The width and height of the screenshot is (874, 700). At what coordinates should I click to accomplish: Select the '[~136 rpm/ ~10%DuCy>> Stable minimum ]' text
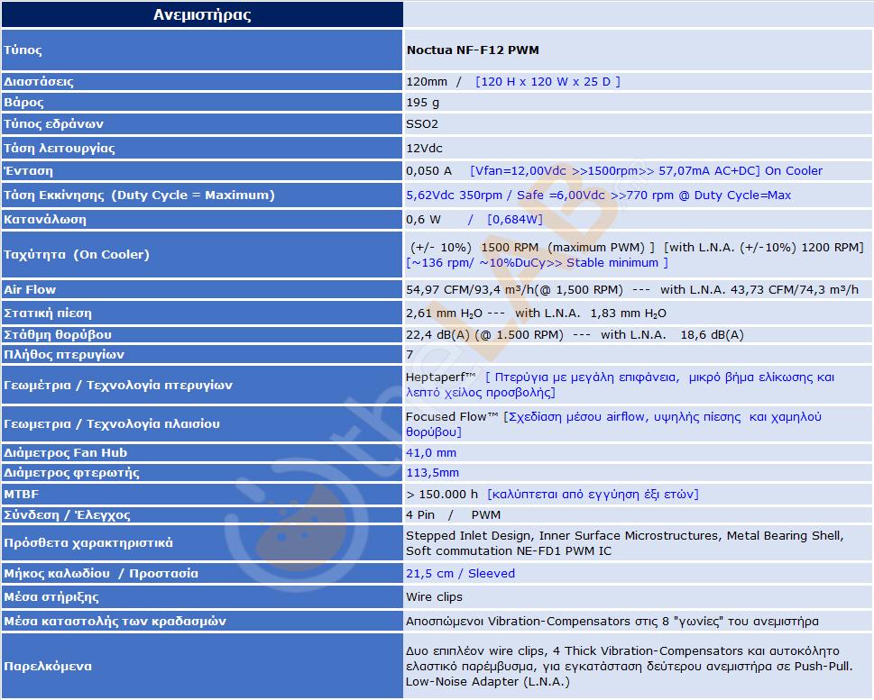tap(537, 263)
